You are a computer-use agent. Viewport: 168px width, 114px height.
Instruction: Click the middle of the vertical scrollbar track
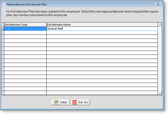160,59
